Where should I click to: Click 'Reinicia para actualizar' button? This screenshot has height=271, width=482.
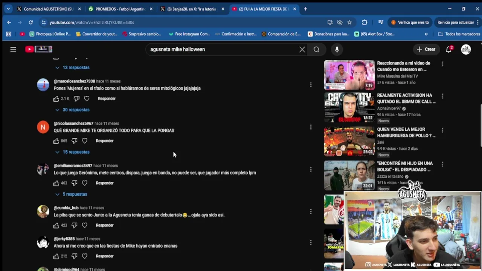point(457,22)
